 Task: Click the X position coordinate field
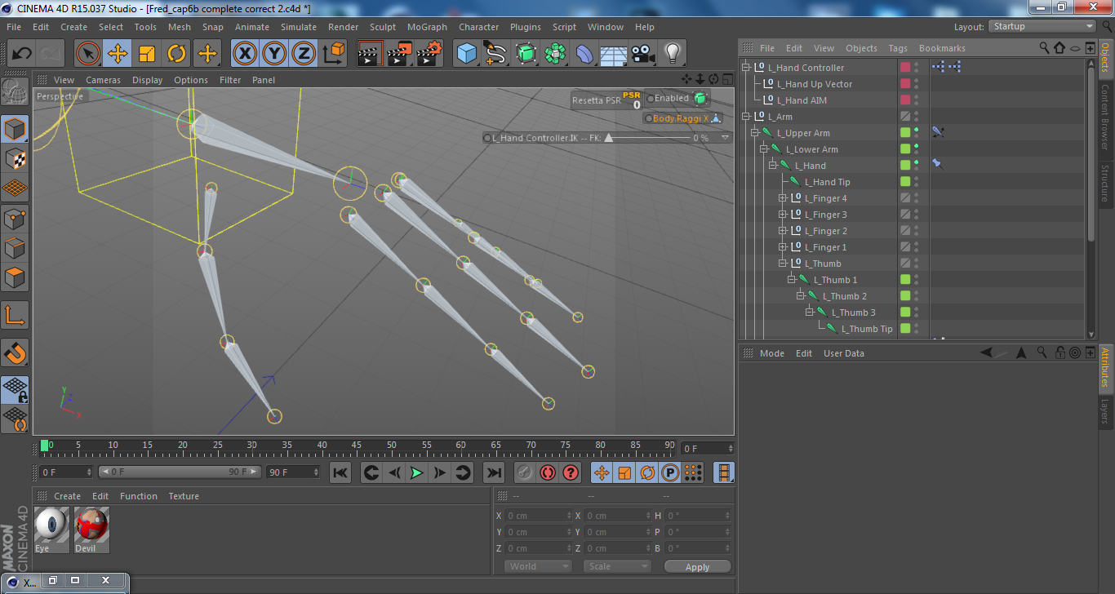point(539,516)
